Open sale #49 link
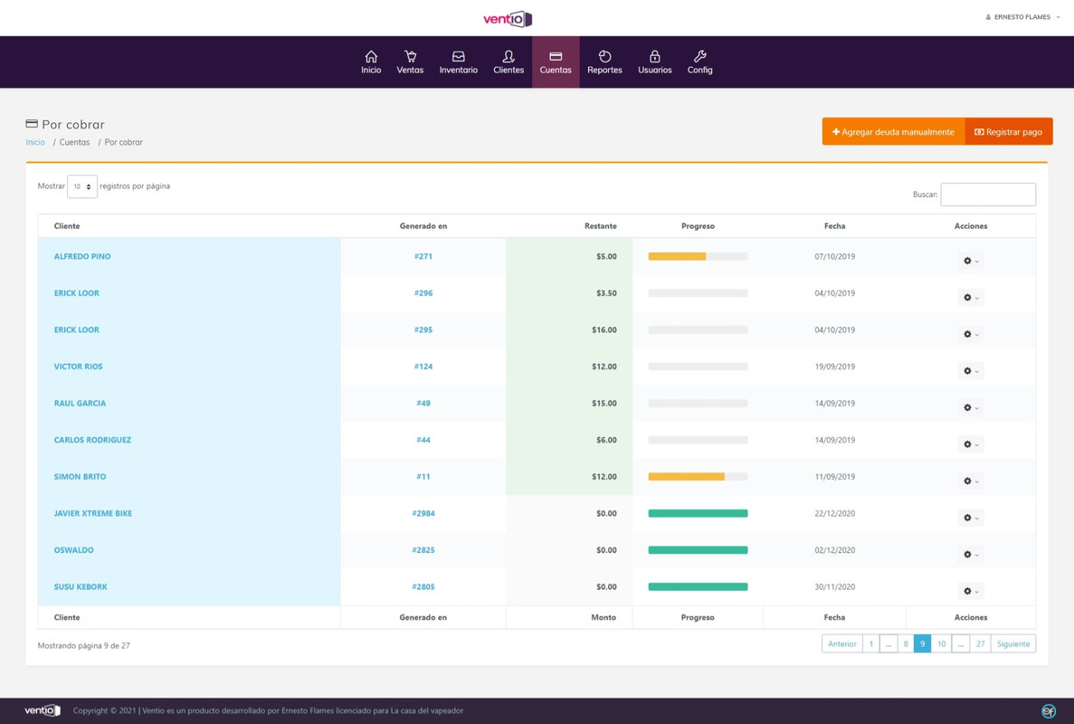1074x724 pixels. point(423,404)
